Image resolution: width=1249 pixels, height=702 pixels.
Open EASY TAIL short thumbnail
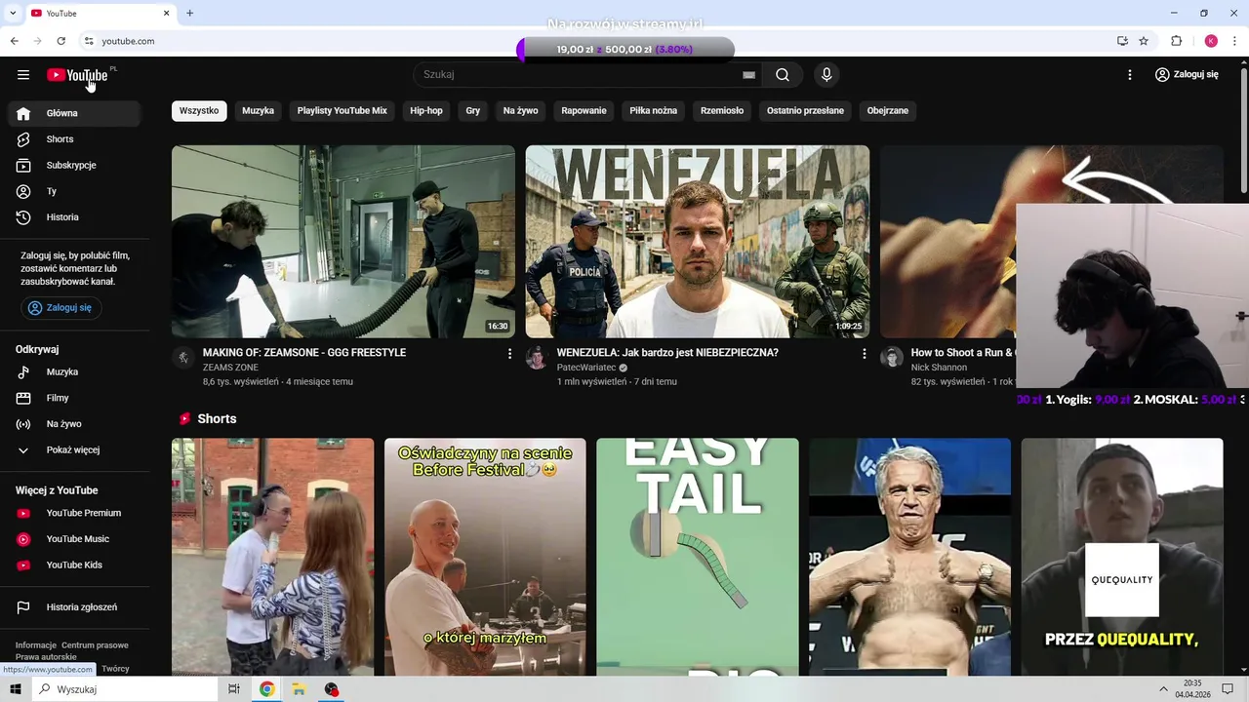point(698,557)
